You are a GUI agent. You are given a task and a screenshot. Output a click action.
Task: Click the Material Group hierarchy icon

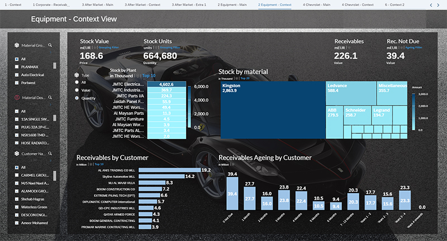click(17, 45)
